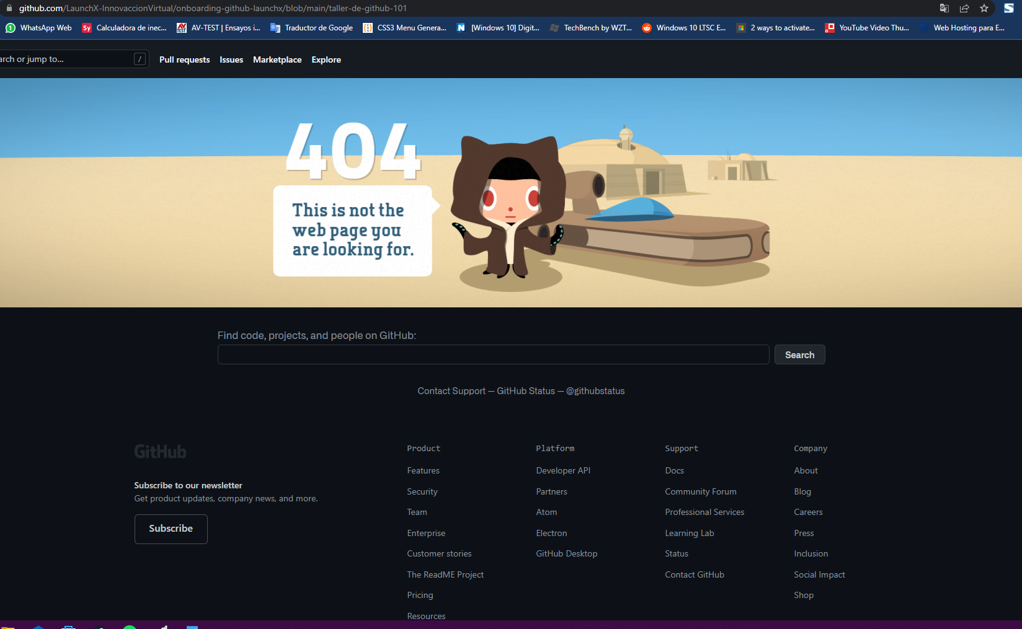Screen dimensions: 1022x629
Task: Open the Pull requests menu
Action: click(x=184, y=59)
